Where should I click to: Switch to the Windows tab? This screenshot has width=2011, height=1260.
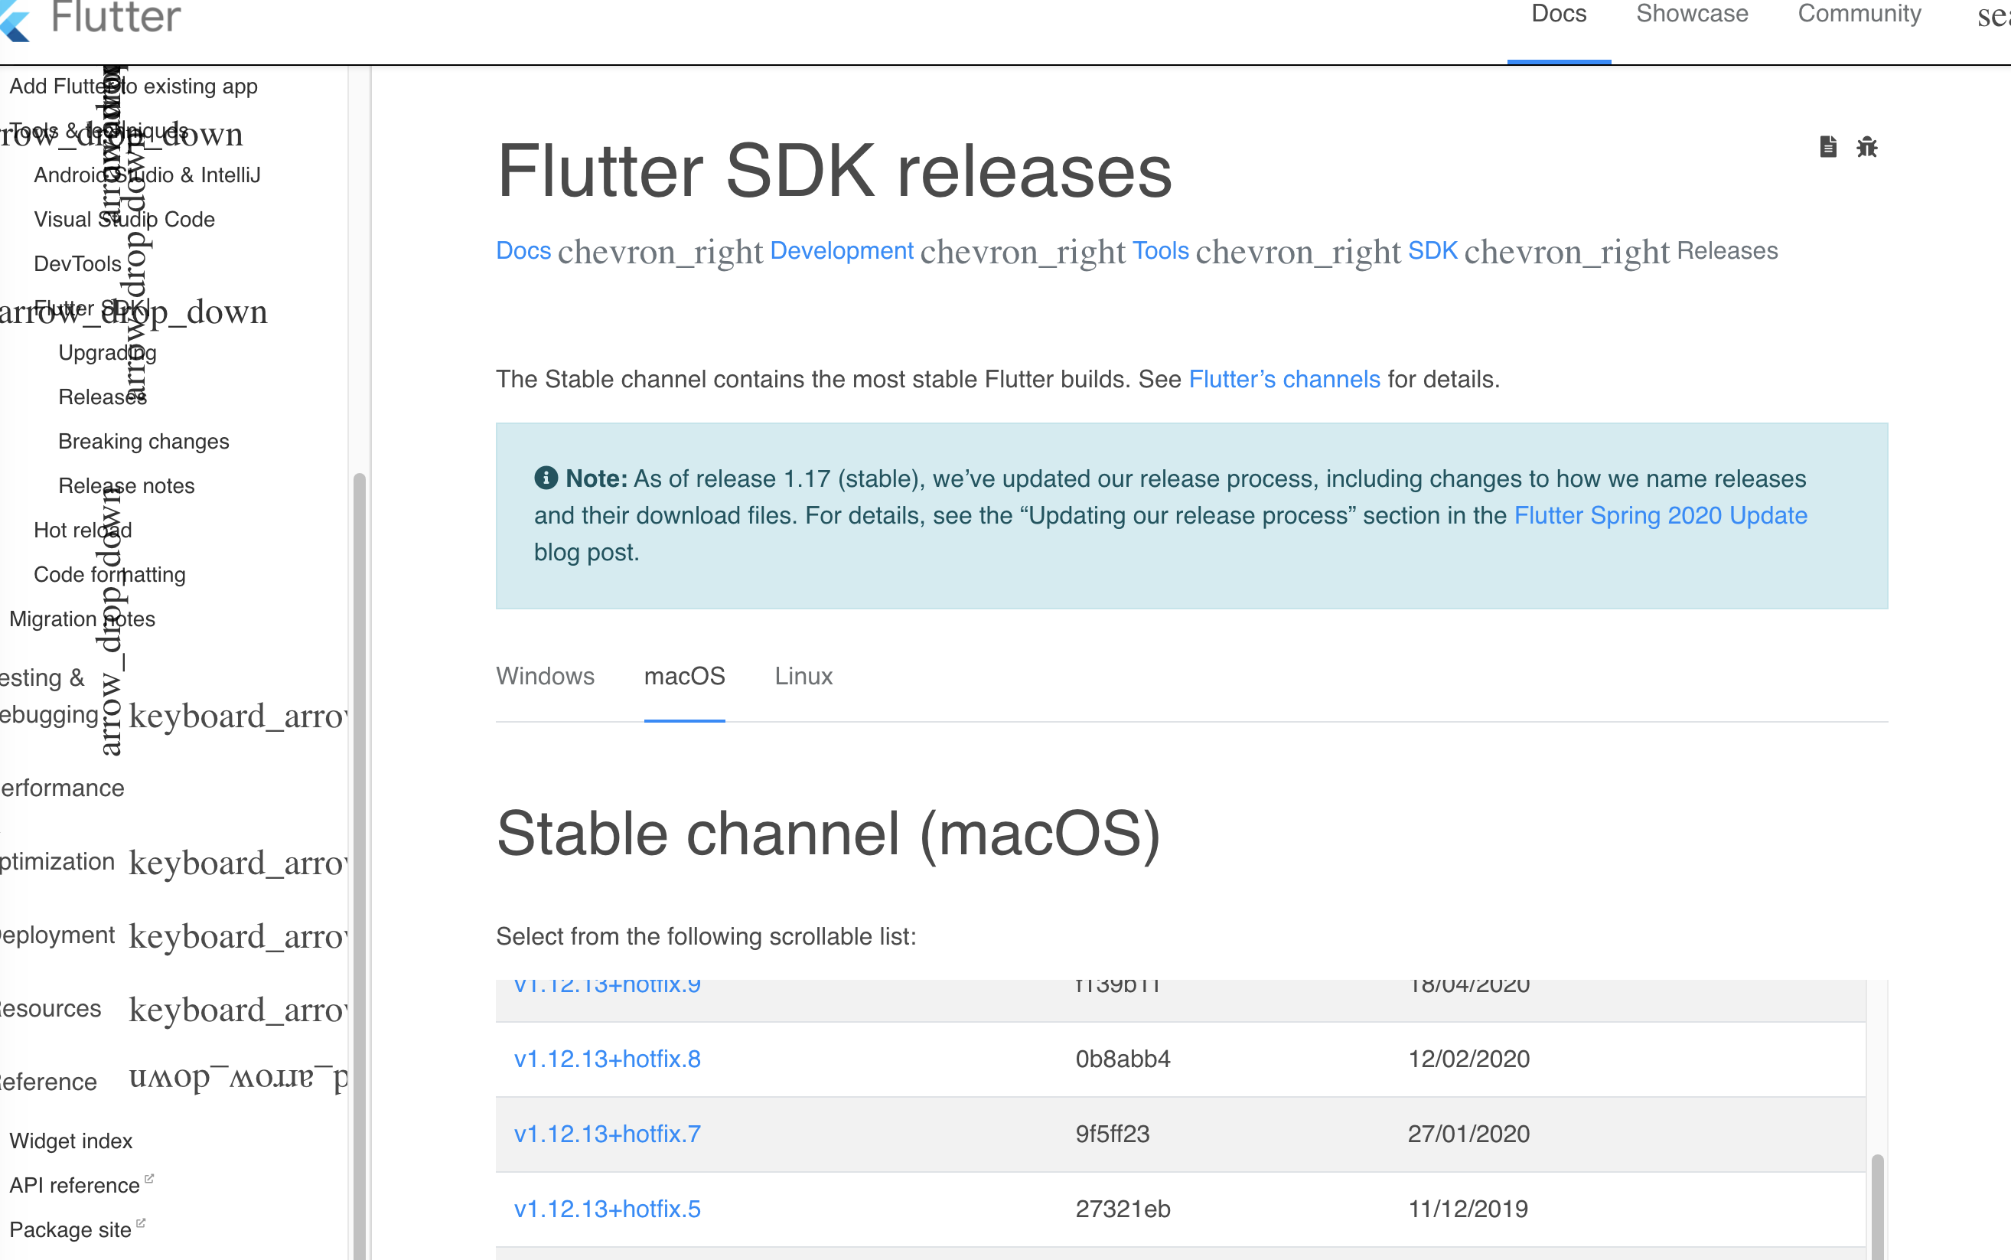tap(546, 676)
